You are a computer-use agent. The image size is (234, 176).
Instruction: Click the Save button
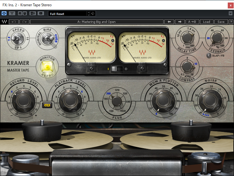221,22
